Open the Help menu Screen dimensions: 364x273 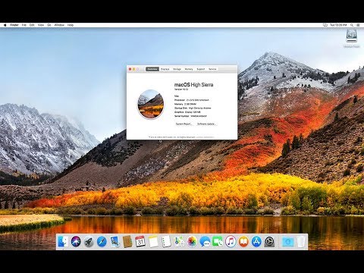71,25
